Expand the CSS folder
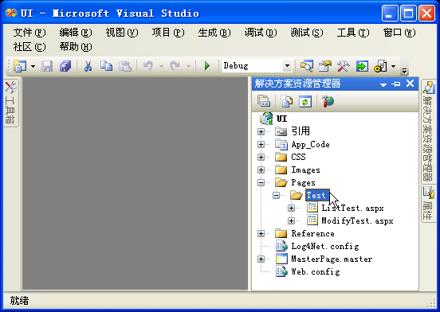The width and height of the screenshot is (440, 312). tap(261, 157)
